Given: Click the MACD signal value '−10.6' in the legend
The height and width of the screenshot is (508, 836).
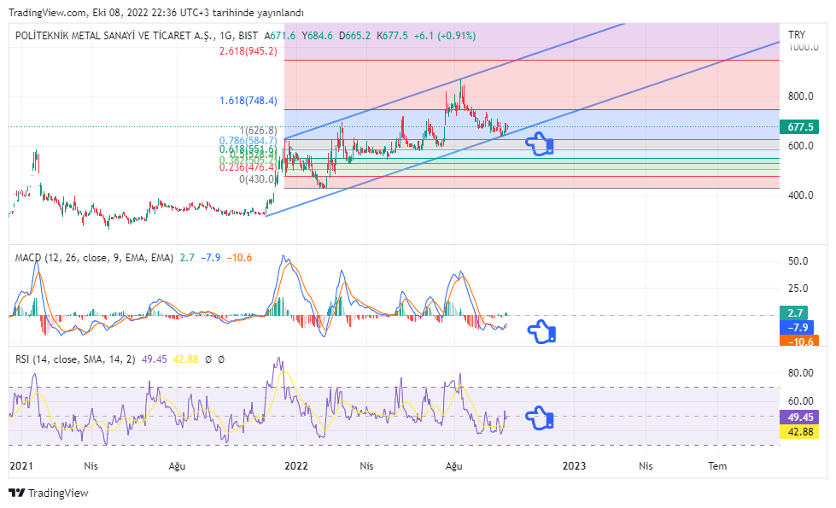Looking at the screenshot, I should [x=239, y=258].
